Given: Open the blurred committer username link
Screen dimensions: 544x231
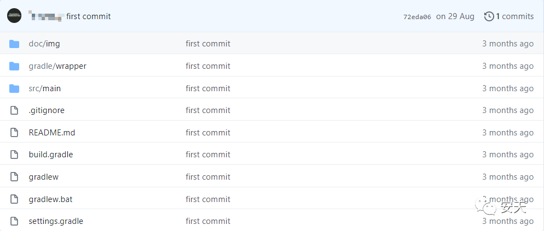Looking at the screenshot, I should (46, 16).
